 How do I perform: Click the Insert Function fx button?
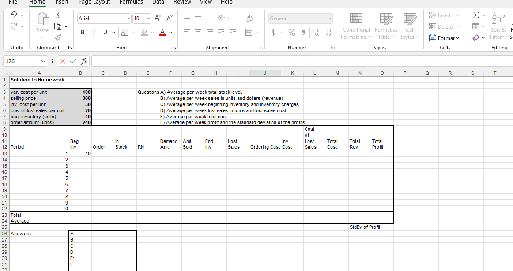tap(84, 61)
